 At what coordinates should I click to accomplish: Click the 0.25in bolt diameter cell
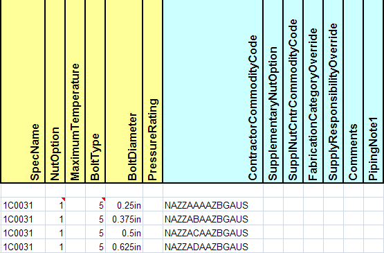124,204
